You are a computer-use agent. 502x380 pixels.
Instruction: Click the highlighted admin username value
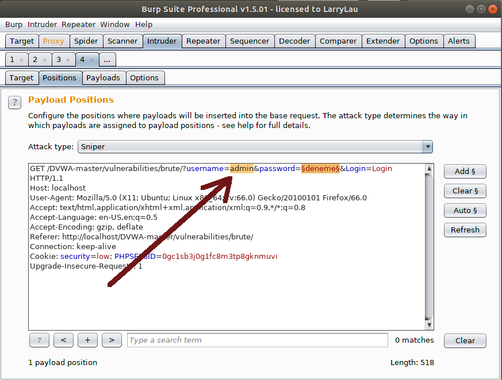(242, 168)
